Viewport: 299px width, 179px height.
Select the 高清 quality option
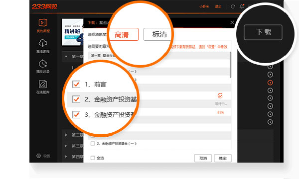pyautogui.click(x=124, y=34)
